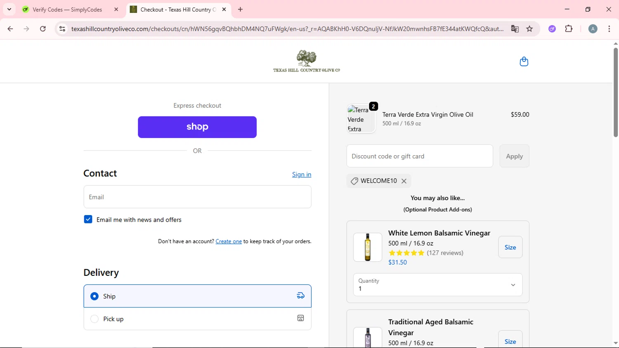The width and height of the screenshot is (619, 348).
Task: Click the page vertical scrollbar thumb
Action: coord(615,92)
